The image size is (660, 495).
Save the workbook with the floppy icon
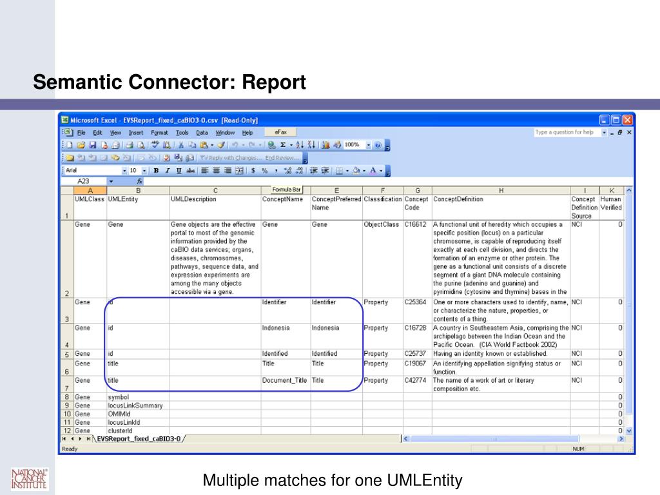(x=93, y=145)
